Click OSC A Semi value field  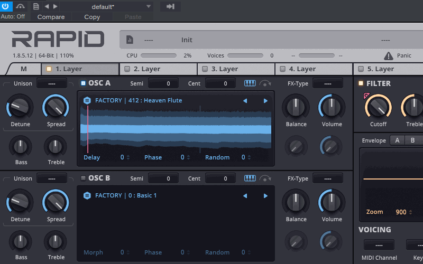pyautogui.click(x=163, y=83)
